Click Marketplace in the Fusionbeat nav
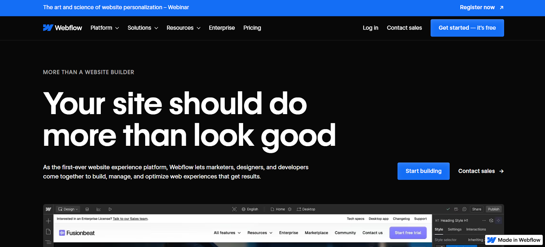Image resolution: width=545 pixels, height=247 pixels. pos(316,233)
